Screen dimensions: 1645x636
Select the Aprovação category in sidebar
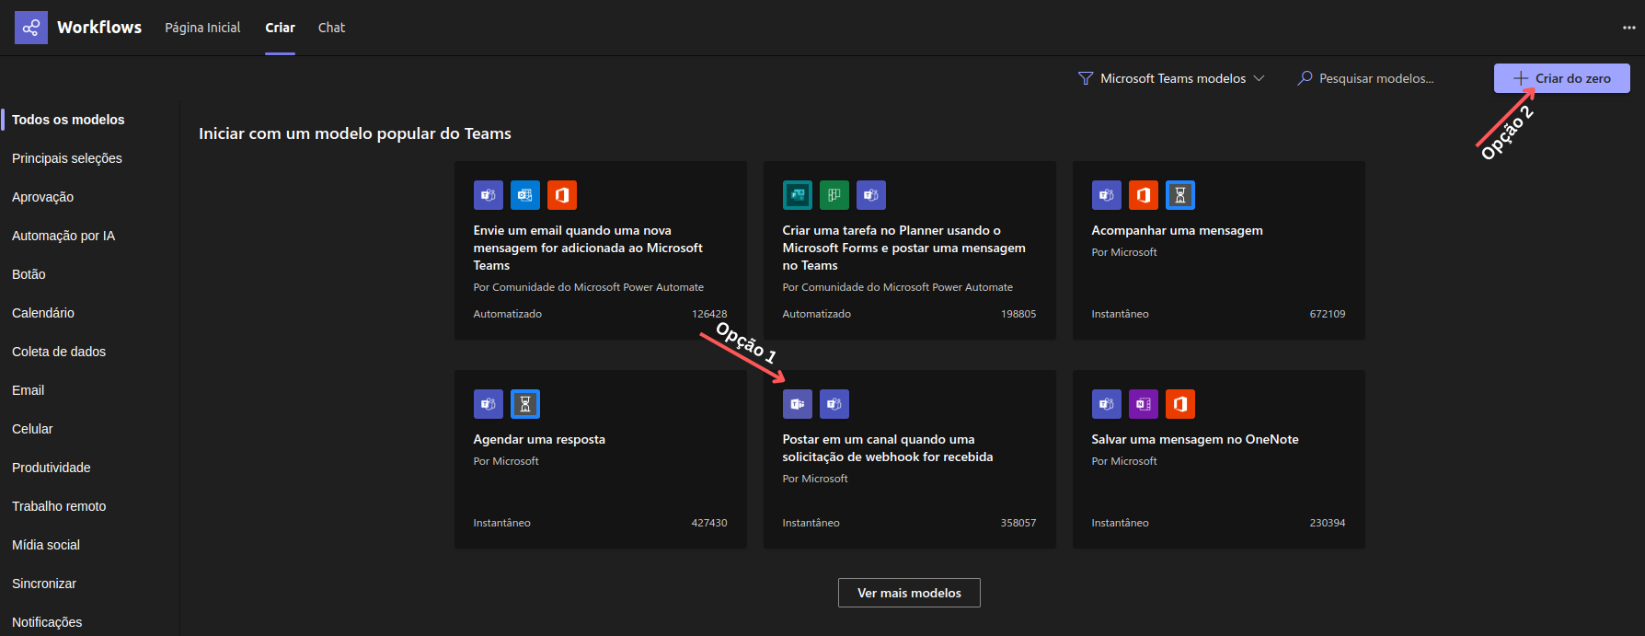[x=43, y=197]
